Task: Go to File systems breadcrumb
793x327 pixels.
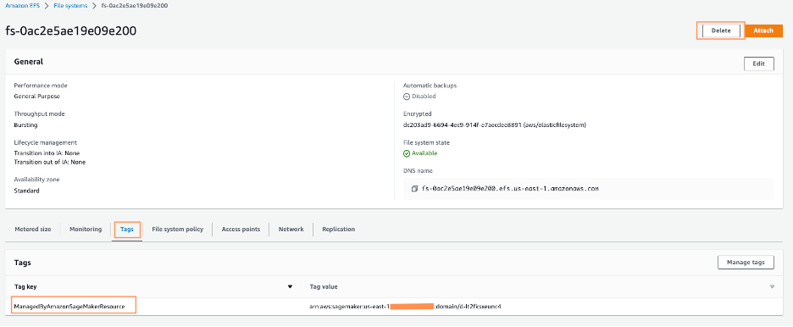Action: pos(70,6)
